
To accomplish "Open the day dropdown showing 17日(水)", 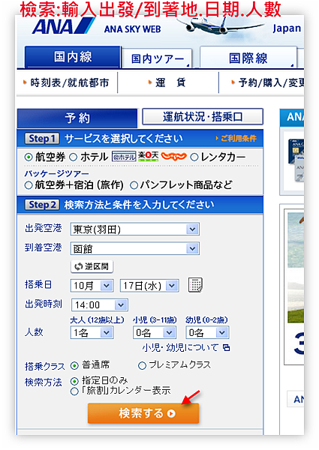I will (x=149, y=286).
